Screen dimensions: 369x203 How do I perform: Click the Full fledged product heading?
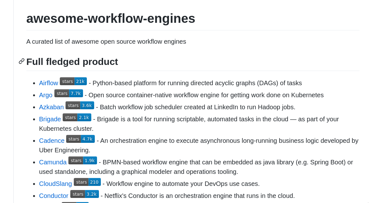[72, 62]
